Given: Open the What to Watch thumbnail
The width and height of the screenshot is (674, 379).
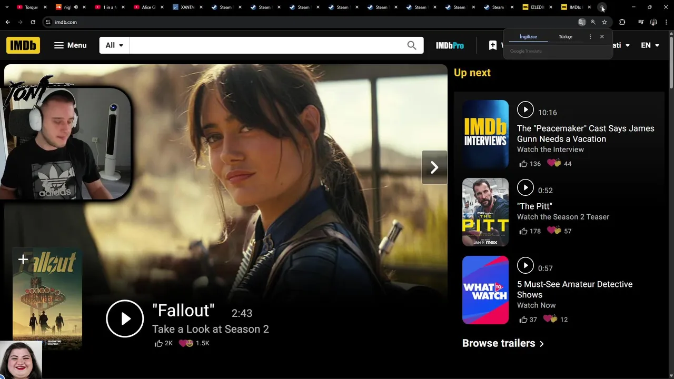Looking at the screenshot, I should (x=485, y=290).
